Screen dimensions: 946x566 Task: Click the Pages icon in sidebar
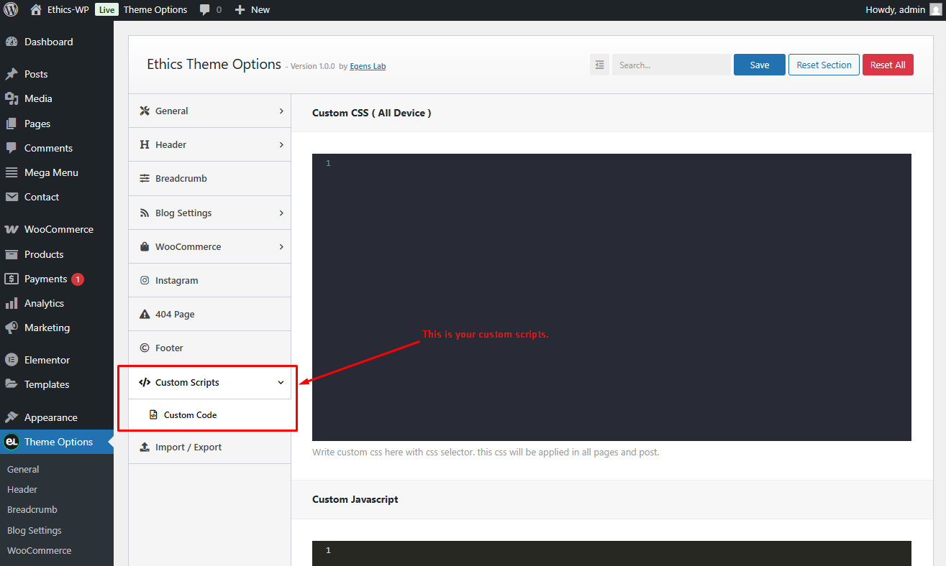[12, 124]
